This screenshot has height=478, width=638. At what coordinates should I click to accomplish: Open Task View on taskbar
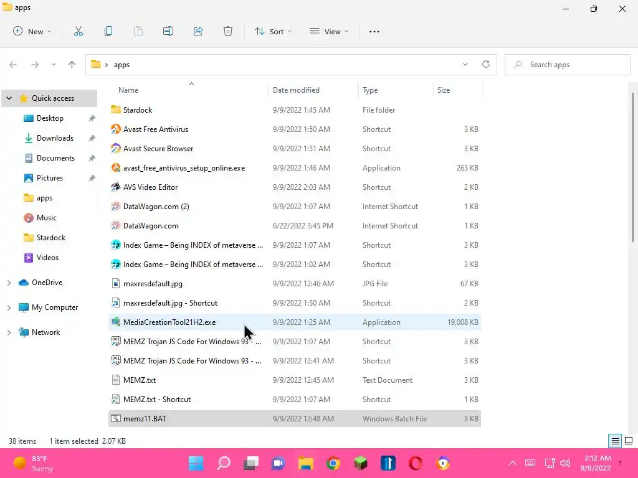tap(251, 463)
